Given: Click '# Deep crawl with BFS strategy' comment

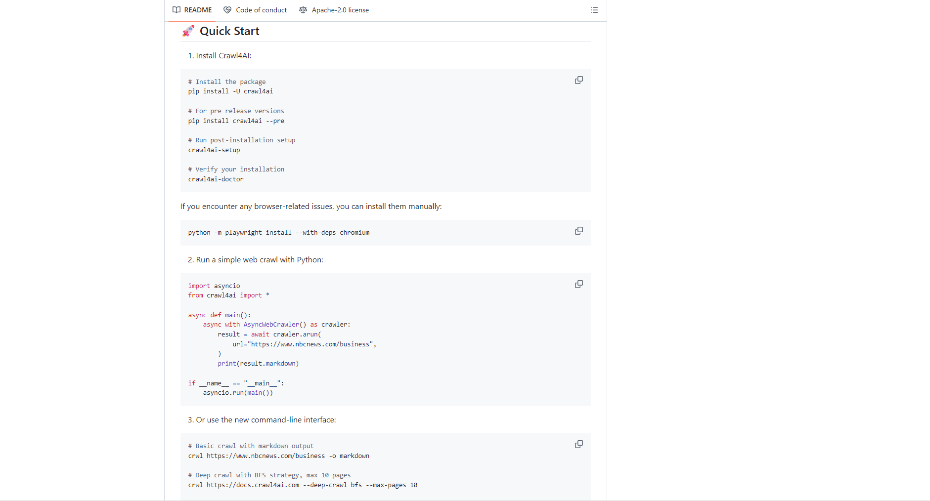Looking at the screenshot, I should [269, 475].
